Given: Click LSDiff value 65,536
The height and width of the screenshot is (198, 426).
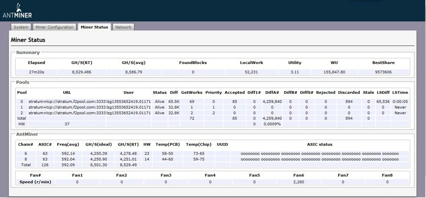Looking at the screenshot, I should 383,101.
